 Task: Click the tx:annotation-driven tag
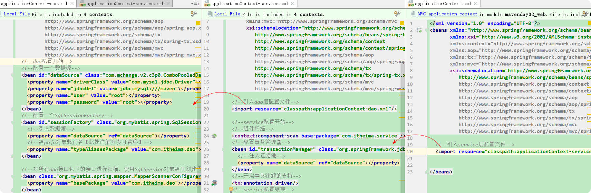tap(265, 183)
